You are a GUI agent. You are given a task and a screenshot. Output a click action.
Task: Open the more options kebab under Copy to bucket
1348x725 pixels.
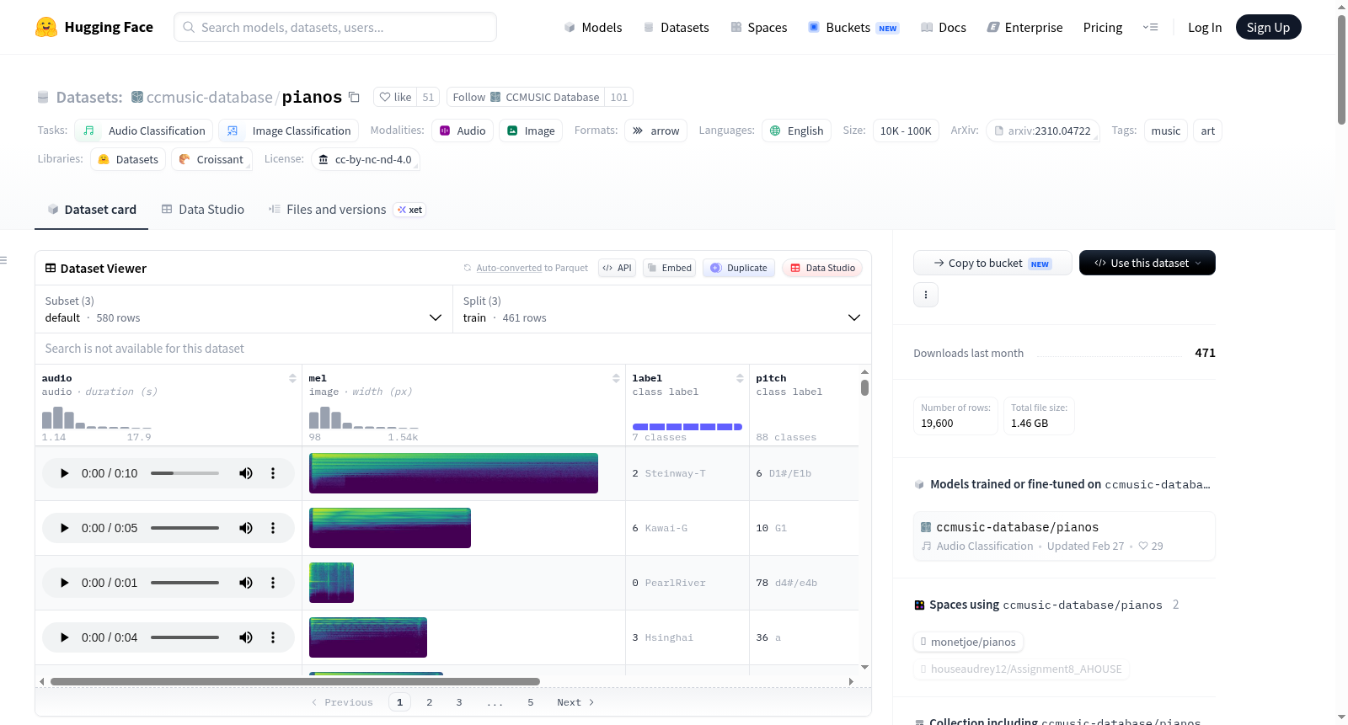coord(926,295)
